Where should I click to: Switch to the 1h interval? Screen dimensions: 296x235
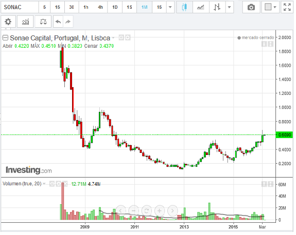pos(86,7)
